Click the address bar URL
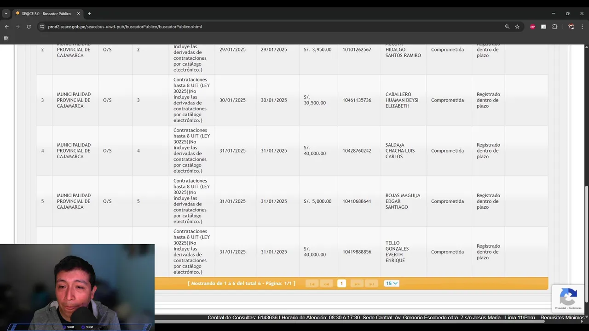 coord(125,27)
